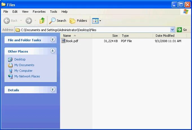Open the Desktop link in Other Places
The width and height of the screenshot is (192, 130).
[20, 59]
